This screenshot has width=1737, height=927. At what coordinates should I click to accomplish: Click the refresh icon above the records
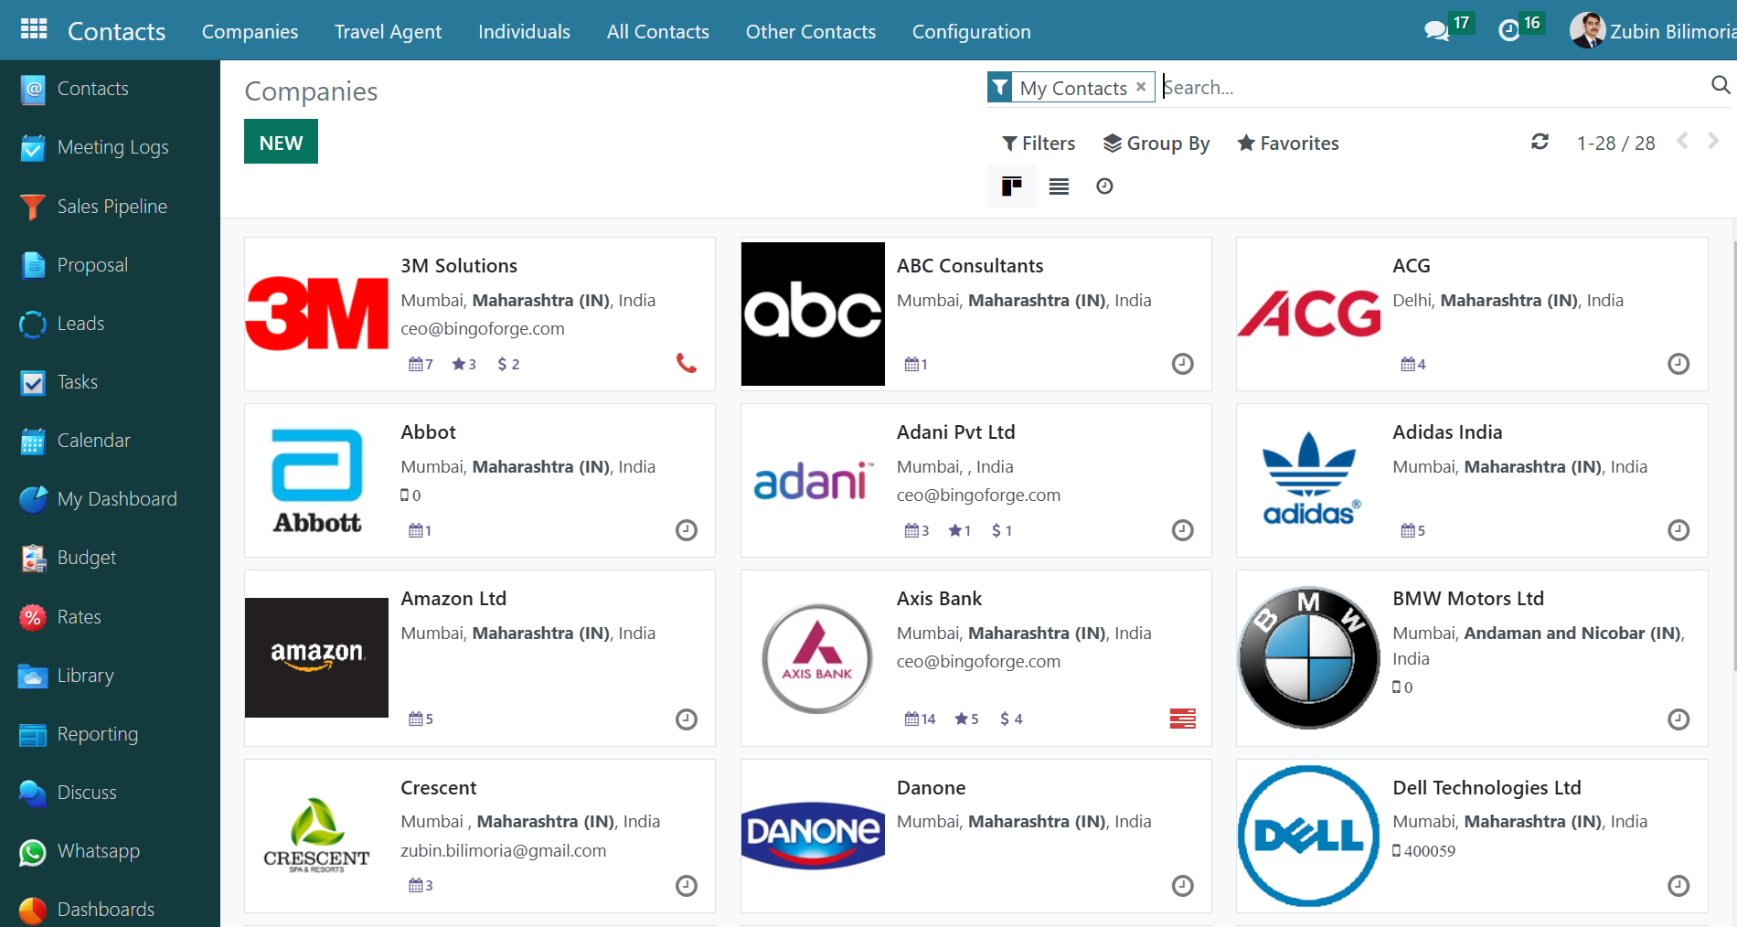click(x=1541, y=142)
